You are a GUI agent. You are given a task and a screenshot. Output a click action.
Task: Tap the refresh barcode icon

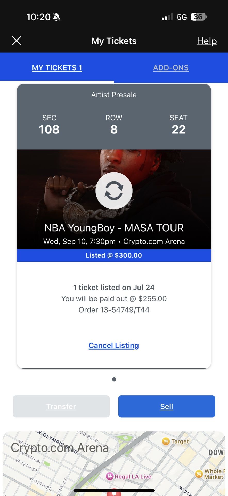coord(114,191)
